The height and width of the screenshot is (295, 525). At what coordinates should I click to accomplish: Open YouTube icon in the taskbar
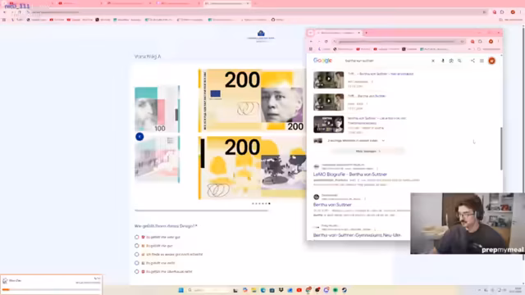(x=299, y=290)
